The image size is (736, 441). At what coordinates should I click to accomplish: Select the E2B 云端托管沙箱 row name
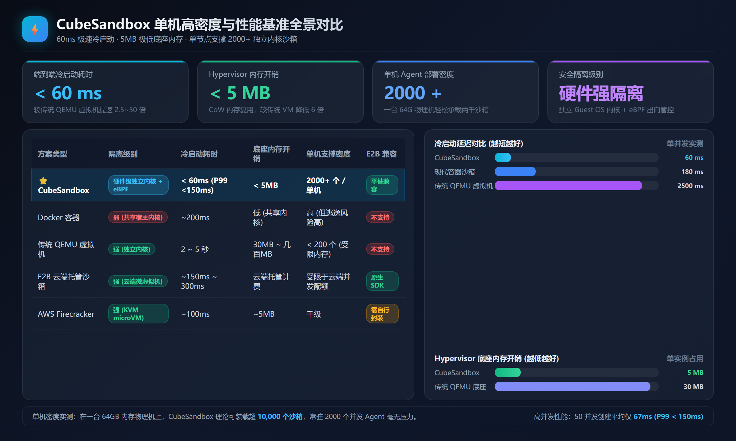pyautogui.click(x=64, y=281)
